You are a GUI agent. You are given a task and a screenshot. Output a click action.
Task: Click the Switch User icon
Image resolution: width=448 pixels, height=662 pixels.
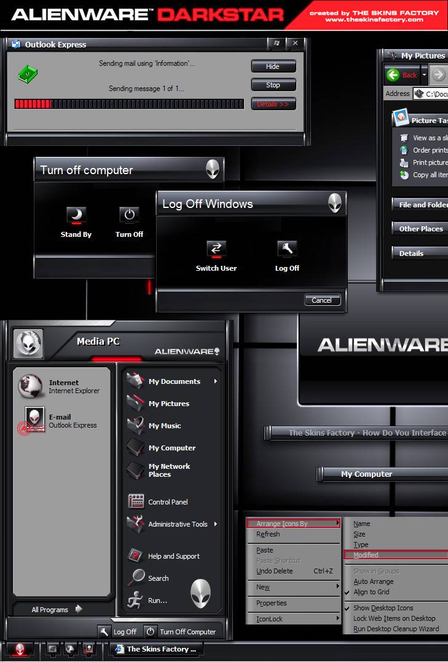(x=216, y=249)
